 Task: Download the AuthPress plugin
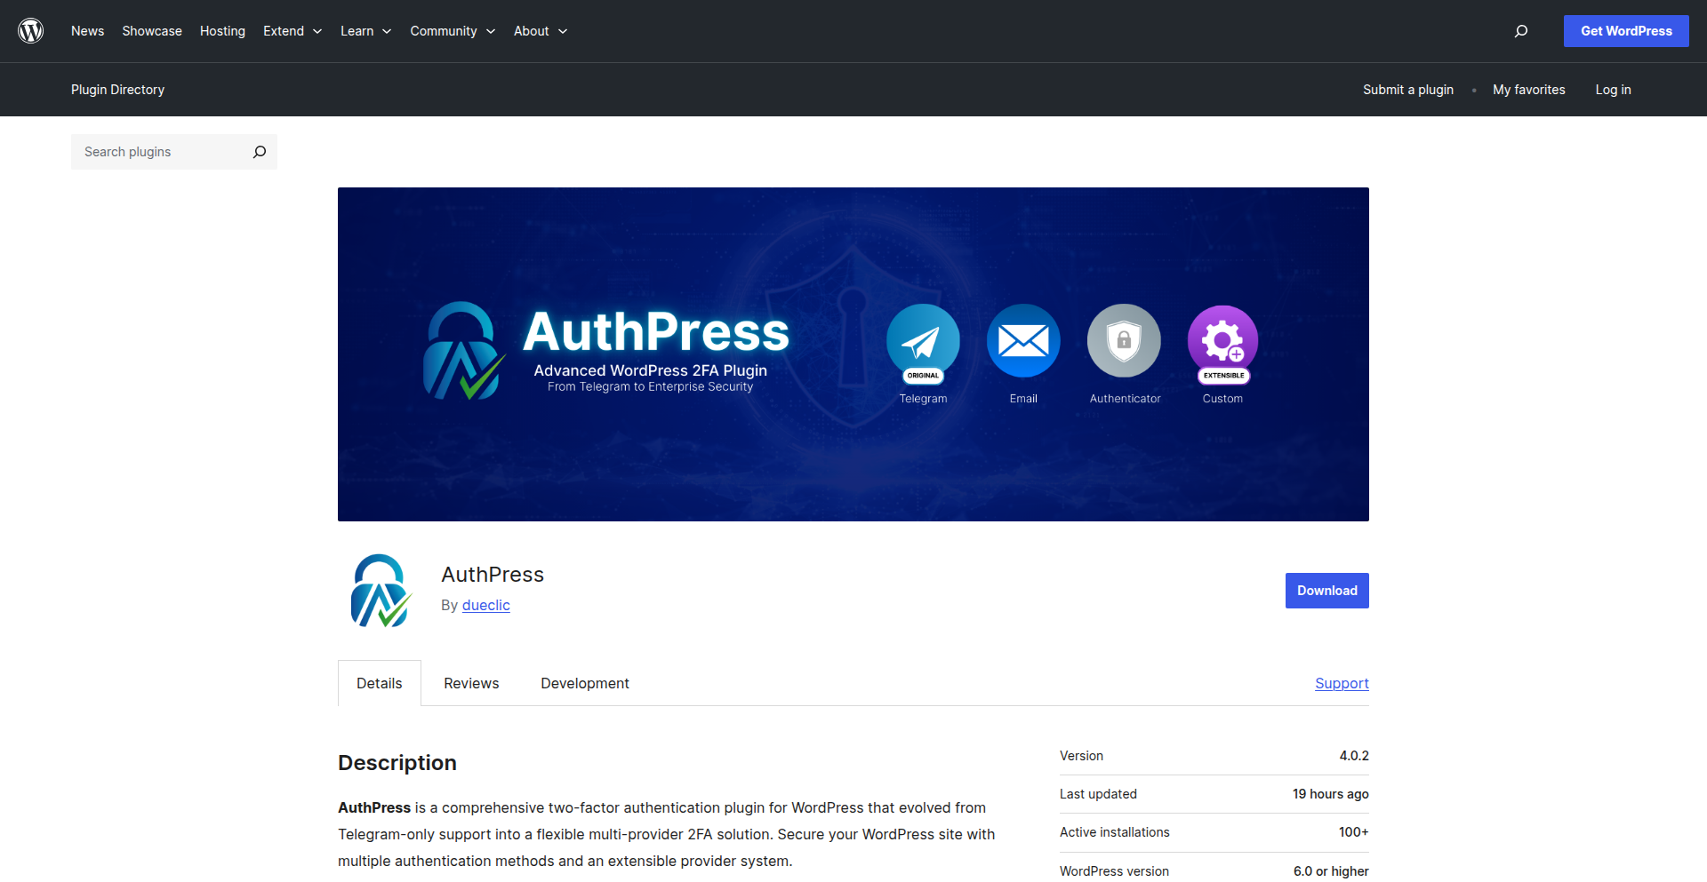pos(1326,591)
